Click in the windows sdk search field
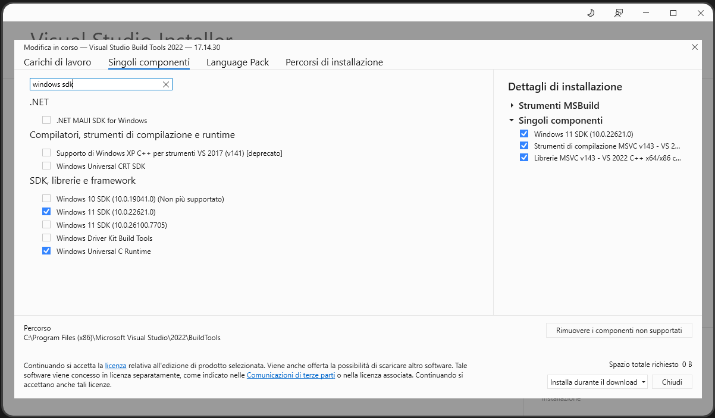The height and width of the screenshot is (418, 715). point(95,84)
